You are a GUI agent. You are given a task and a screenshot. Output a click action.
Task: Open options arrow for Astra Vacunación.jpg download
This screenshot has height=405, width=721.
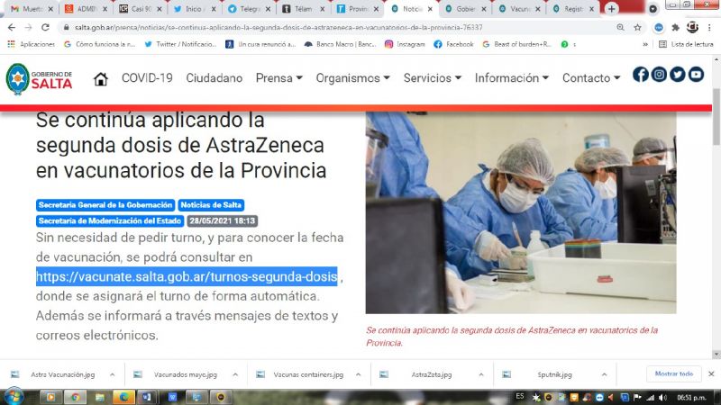pyautogui.click(x=112, y=374)
